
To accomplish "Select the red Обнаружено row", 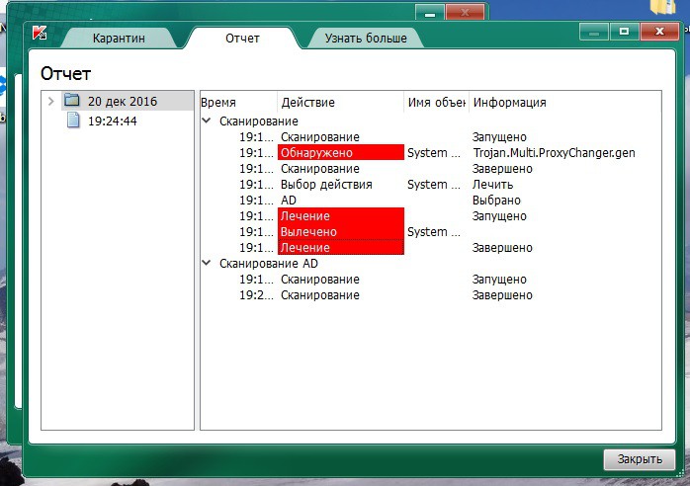I will [340, 153].
